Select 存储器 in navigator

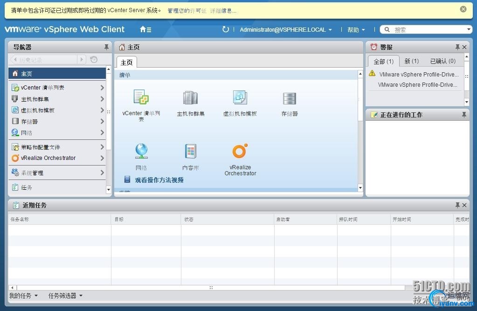click(57, 121)
